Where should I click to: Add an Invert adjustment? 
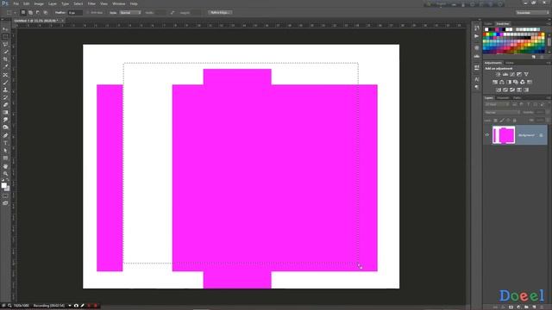(499, 90)
